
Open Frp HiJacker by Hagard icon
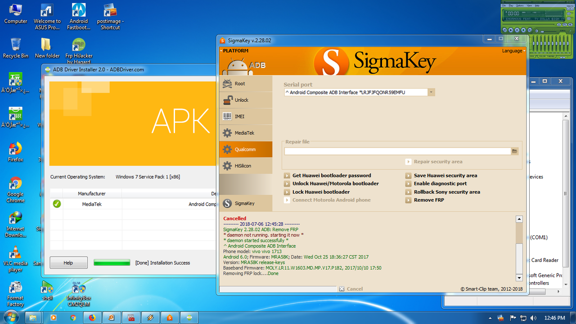pyautogui.click(x=79, y=51)
